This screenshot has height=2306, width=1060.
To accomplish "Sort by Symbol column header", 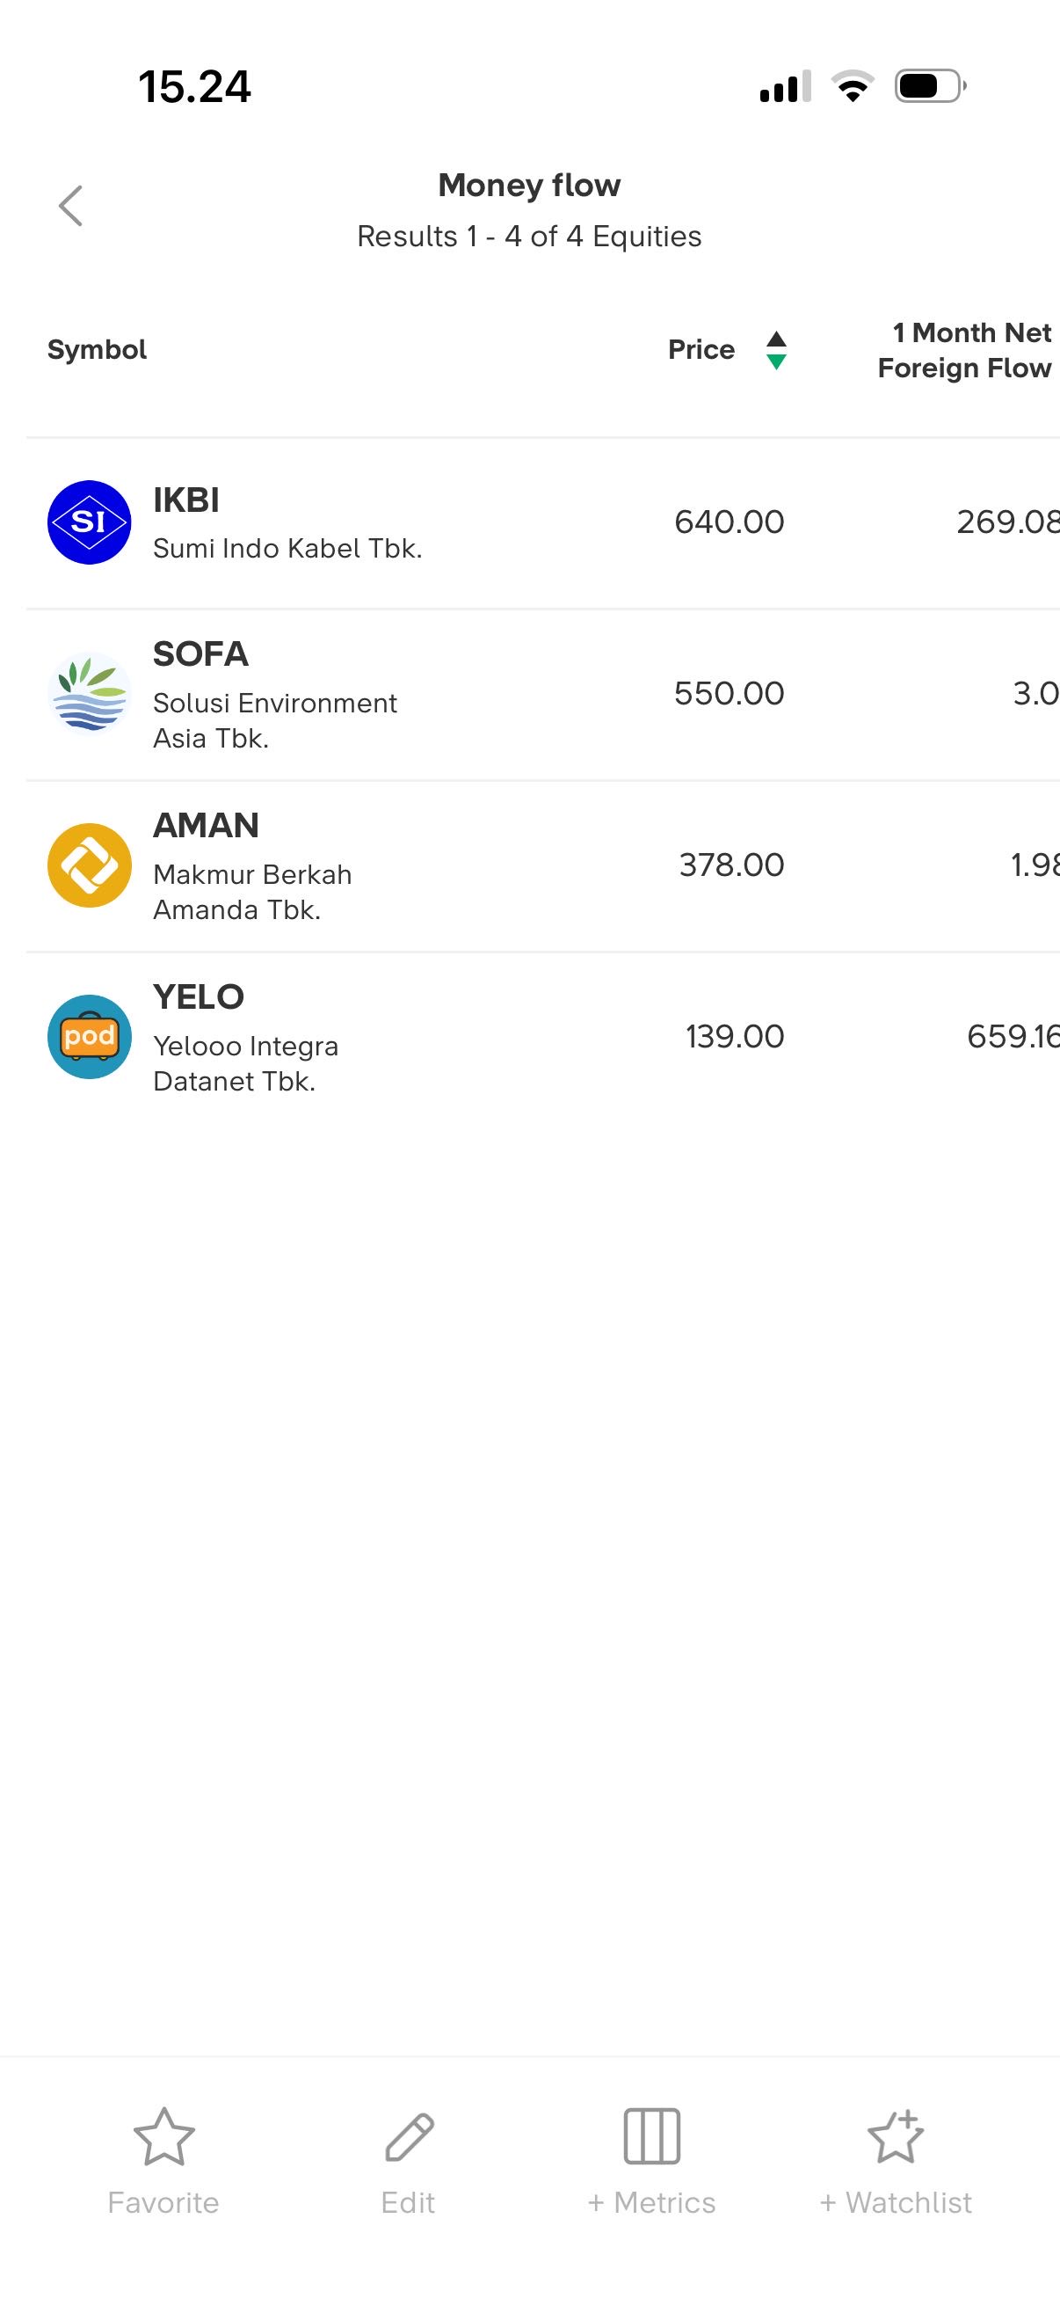I will [x=97, y=350].
